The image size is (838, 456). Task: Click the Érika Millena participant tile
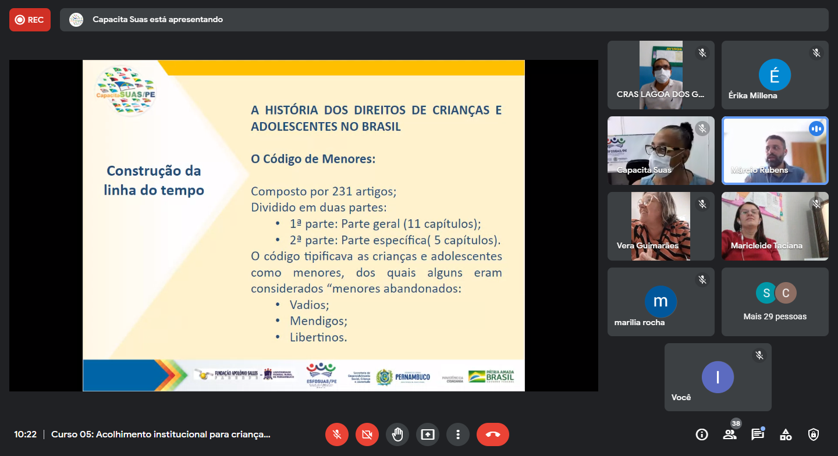[775, 75]
